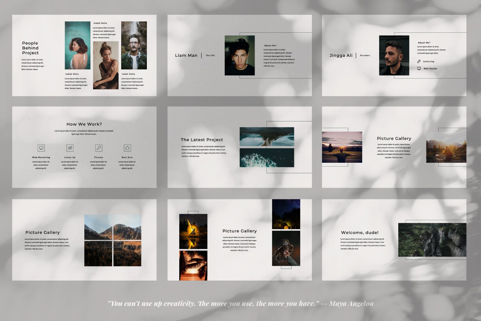The height and width of the screenshot is (321, 481).
Task: Click the 'Welcome, dude!' heading
Action: tap(359, 232)
